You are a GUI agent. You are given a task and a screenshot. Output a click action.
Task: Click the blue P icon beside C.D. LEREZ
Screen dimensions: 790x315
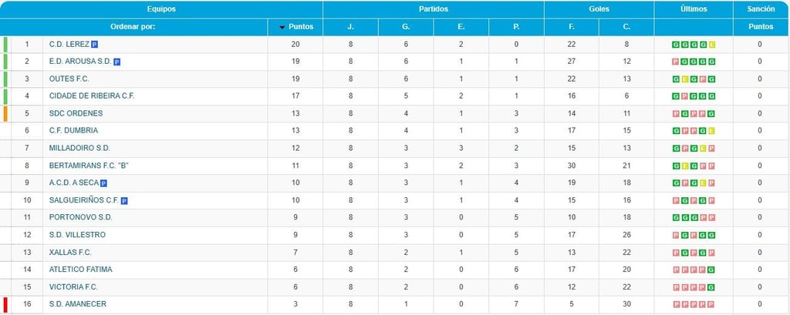tap(95, 44)
